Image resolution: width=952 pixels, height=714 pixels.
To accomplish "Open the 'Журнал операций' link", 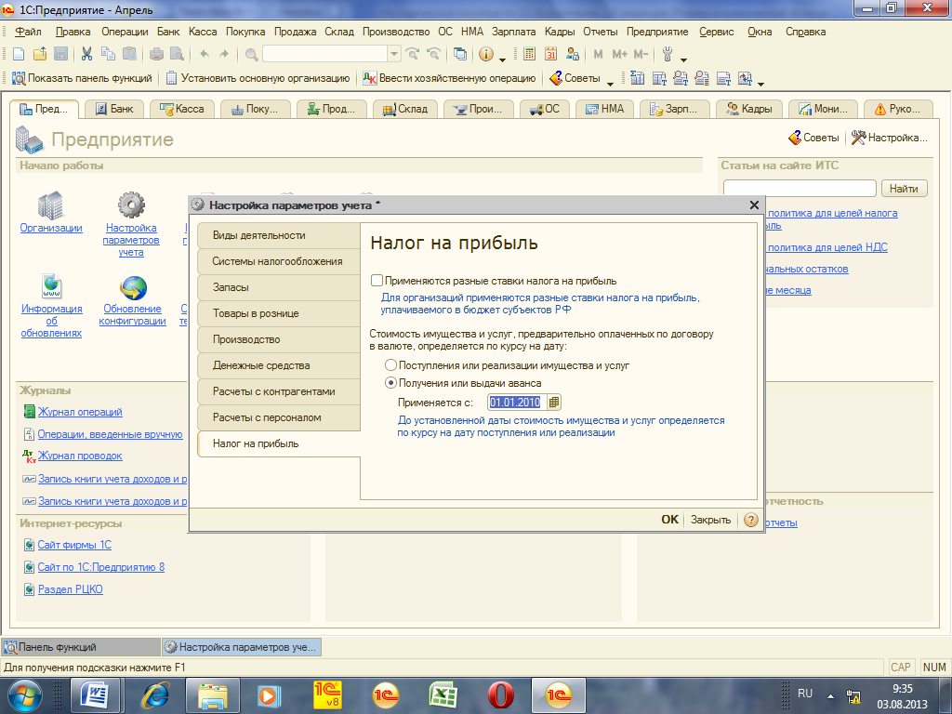I will (80, 412).
